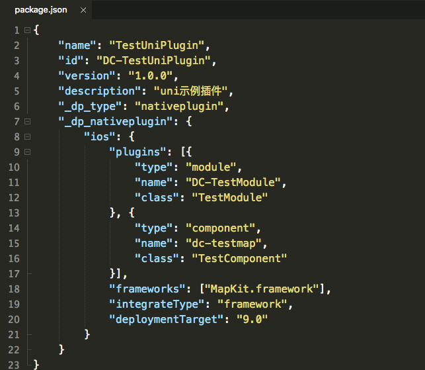425x370 pixels.
Task: Click line number 23 in the gutter
Action: pyautogui.click(x=15, y=364)
